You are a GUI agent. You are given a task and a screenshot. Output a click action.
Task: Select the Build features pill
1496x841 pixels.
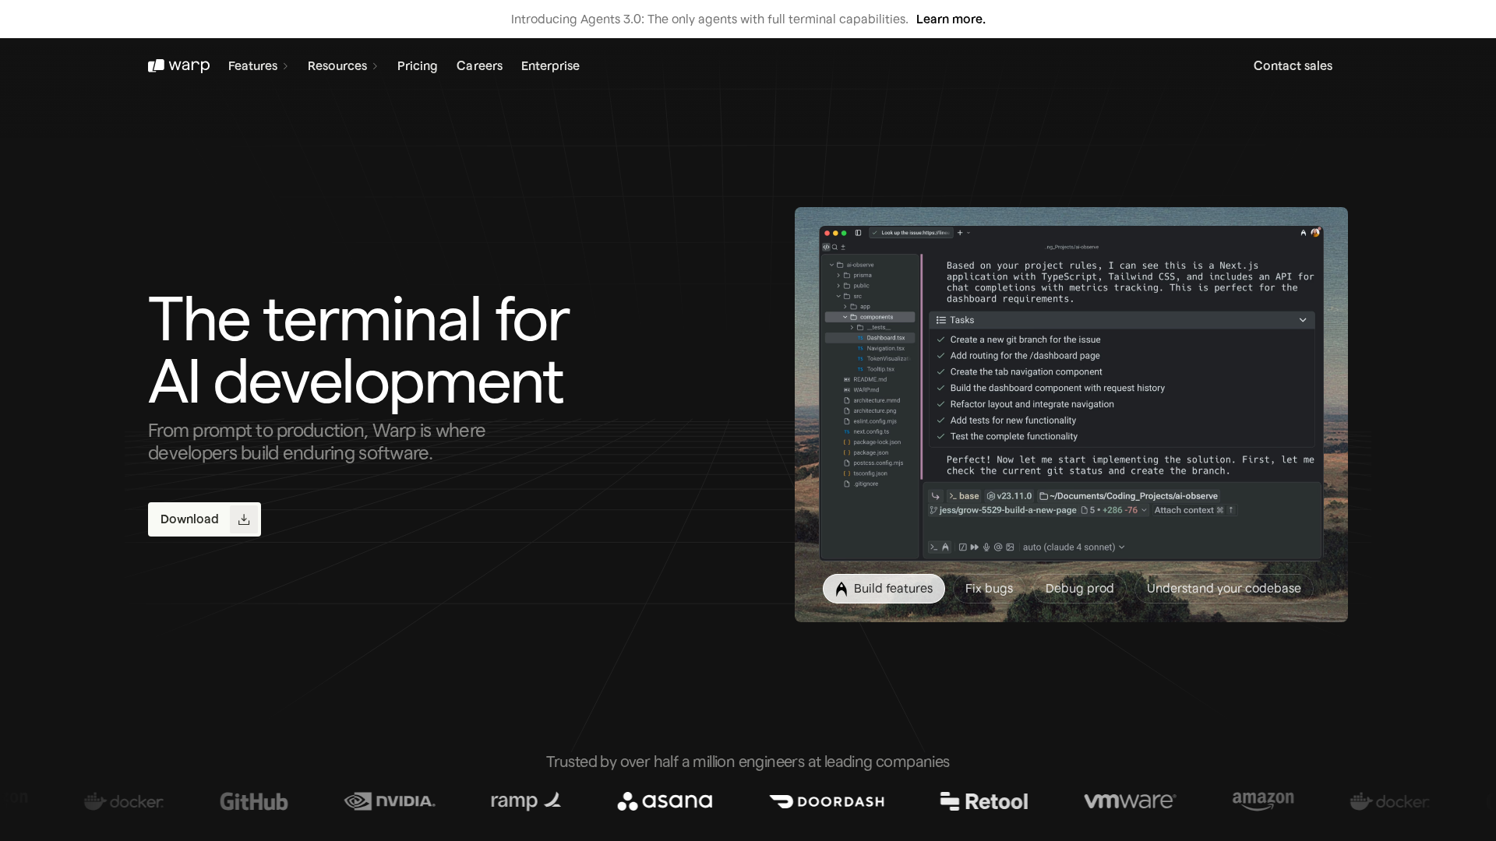click(884, 589)
